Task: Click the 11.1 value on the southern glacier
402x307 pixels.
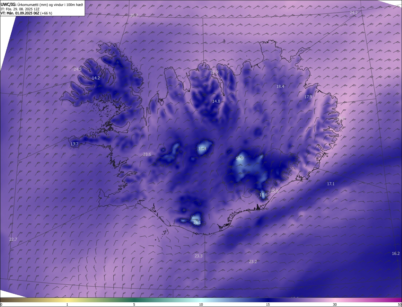Action: 197,223
